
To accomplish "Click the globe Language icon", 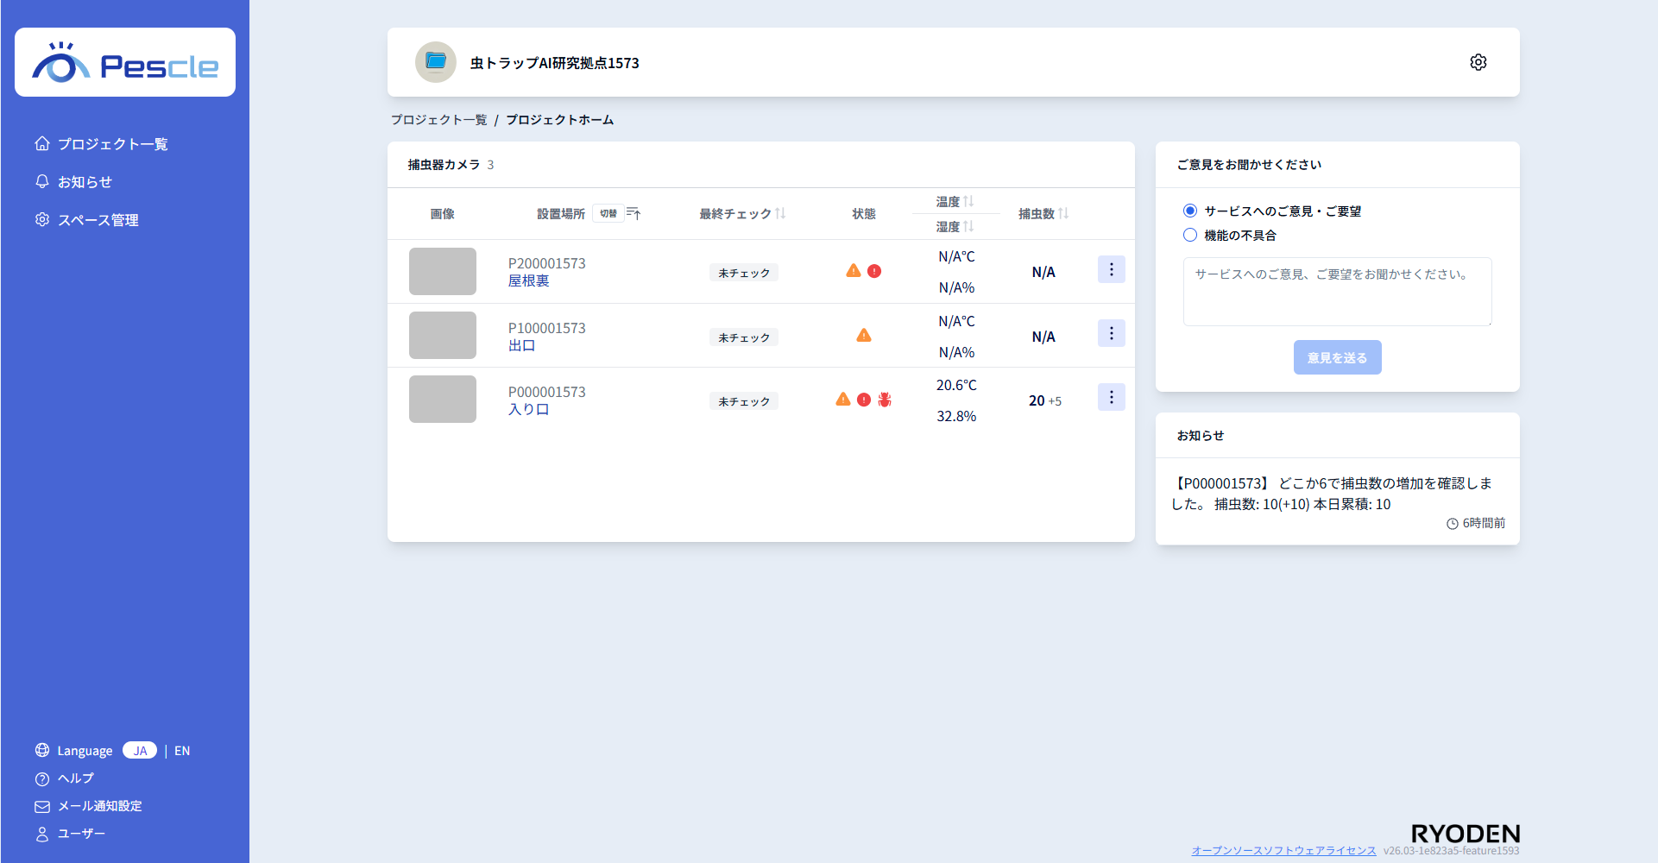I will tap(42, 750).
